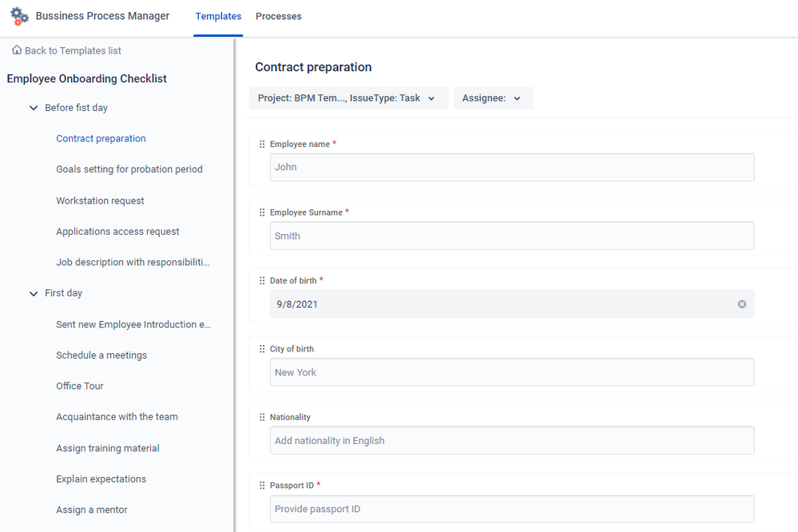Click the Bussiness Process Manager app title

pyautogui.click(x=102, y=16)
